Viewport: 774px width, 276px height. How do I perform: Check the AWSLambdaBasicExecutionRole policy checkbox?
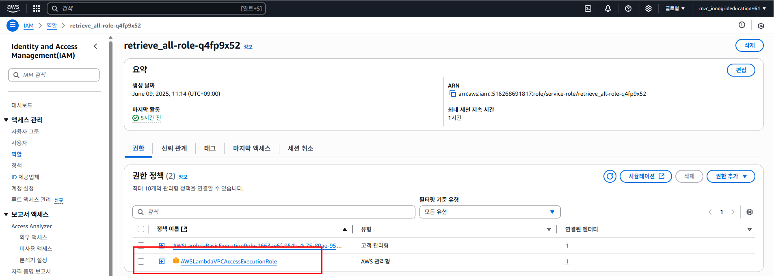coord(141,245)
